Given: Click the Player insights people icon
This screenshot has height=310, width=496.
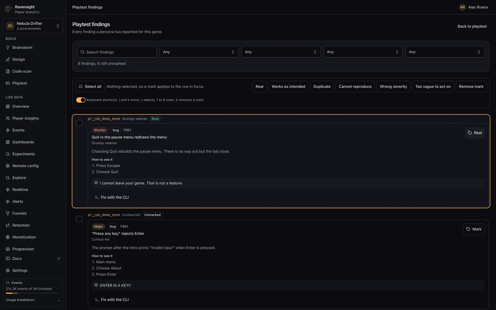Looking at the screenshot, I should coord(8,118).
